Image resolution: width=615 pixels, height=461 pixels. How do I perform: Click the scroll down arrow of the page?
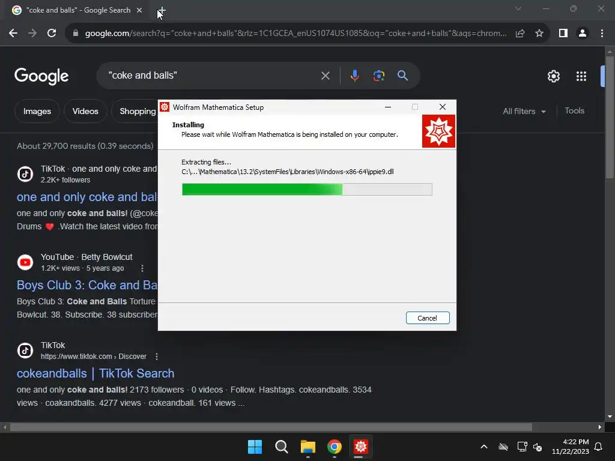click(610, 417)
